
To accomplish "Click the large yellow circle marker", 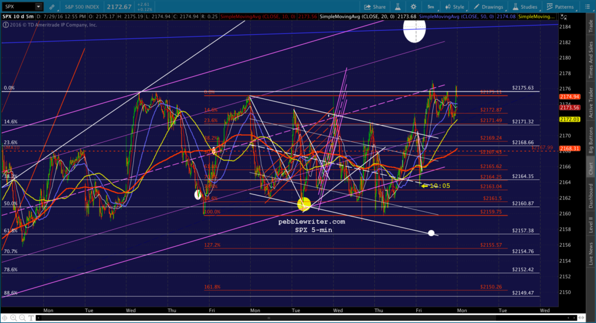I will click(x=304, y=204).
